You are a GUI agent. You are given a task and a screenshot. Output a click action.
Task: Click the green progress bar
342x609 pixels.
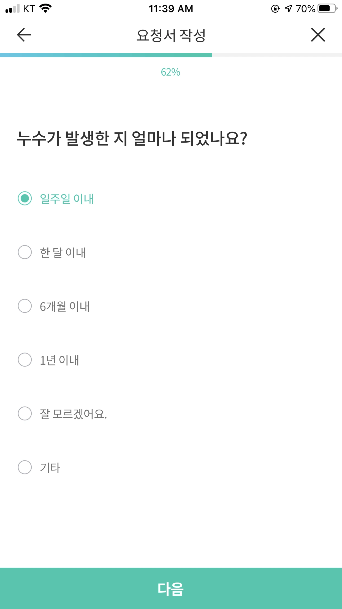pyautogui.click(x=106, y=55)
